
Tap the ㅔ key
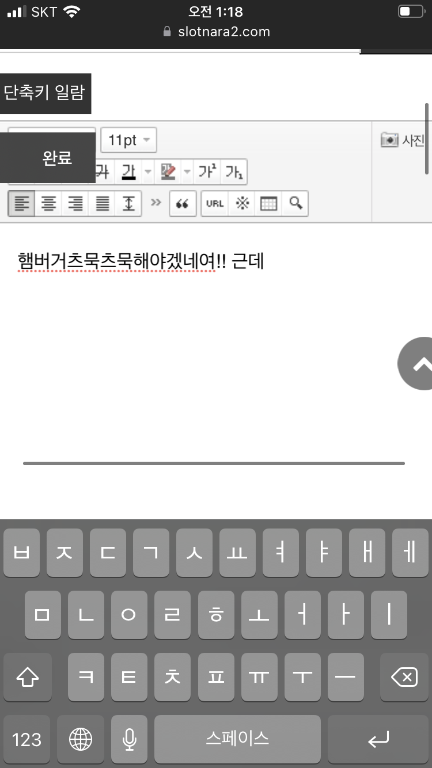410,553
